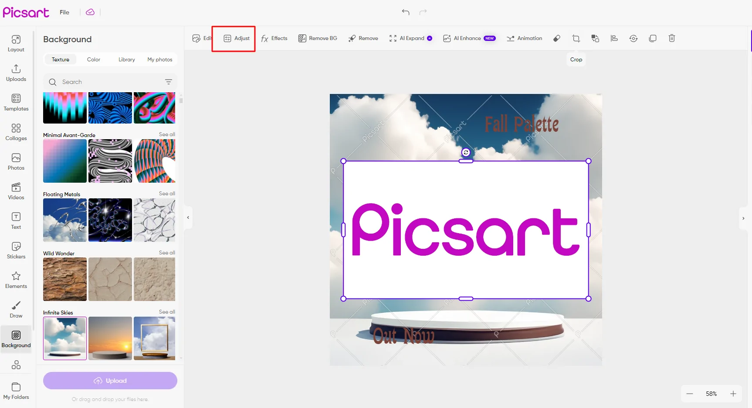Image resolution: width=752 pixels, height=408 pixels.
Task: Select the sunset Infinite Skies background
Action: [110, 338]
